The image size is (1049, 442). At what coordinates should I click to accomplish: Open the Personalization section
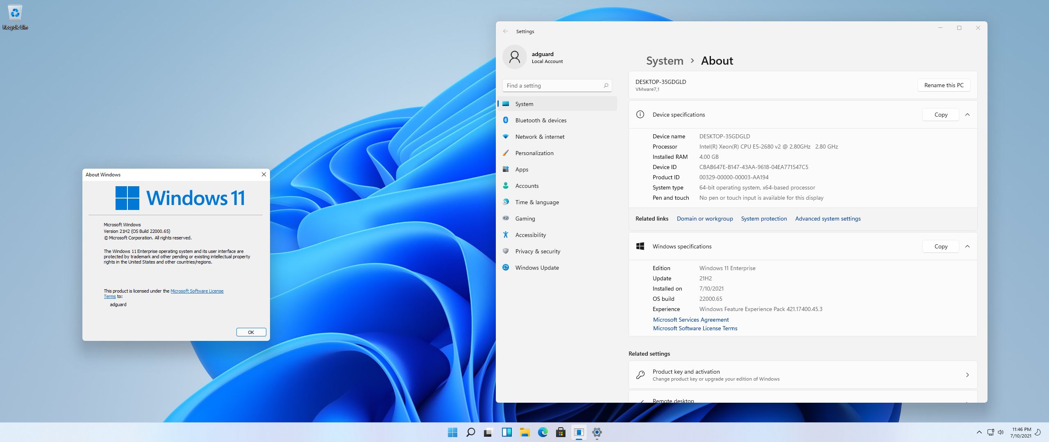[534, 153]
